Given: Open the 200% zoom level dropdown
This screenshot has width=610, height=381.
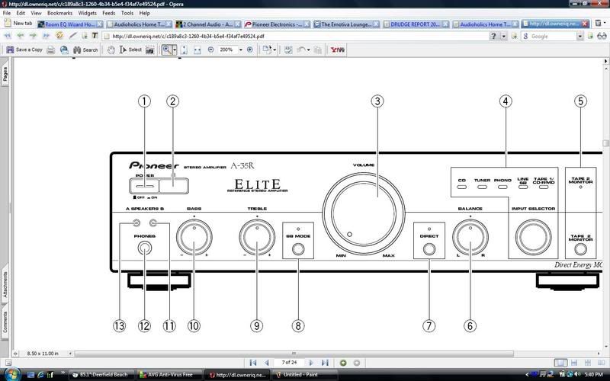Looking at the screenshot, I should pos(240,50).
